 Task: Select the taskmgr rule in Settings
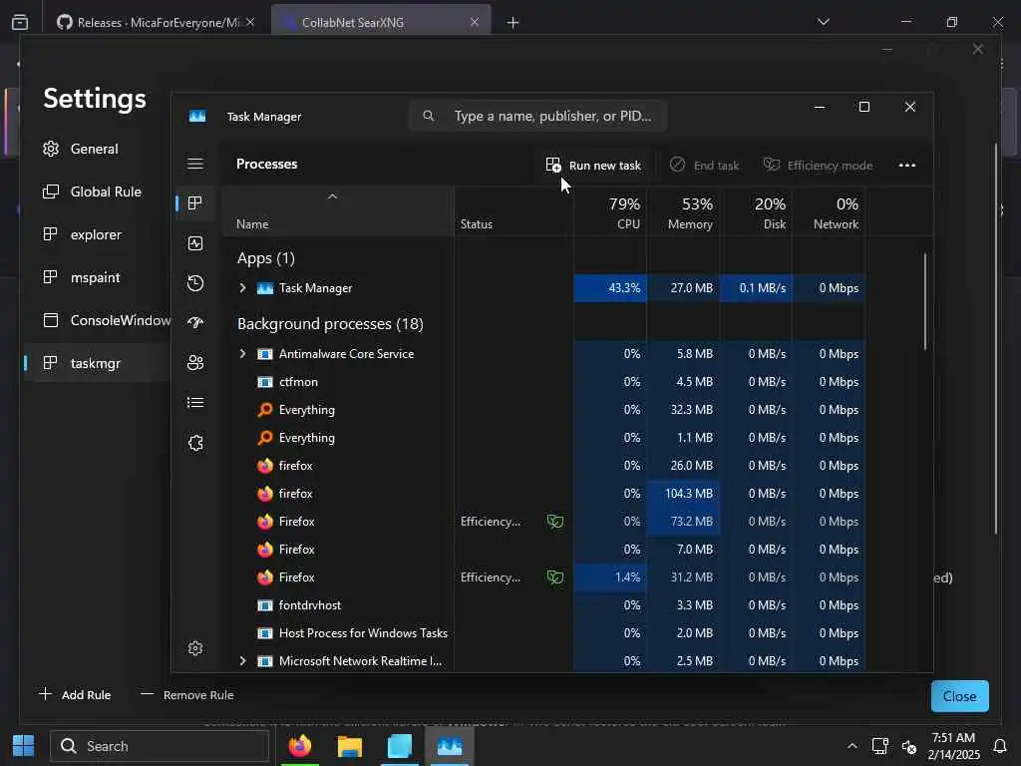click(95, 363)
